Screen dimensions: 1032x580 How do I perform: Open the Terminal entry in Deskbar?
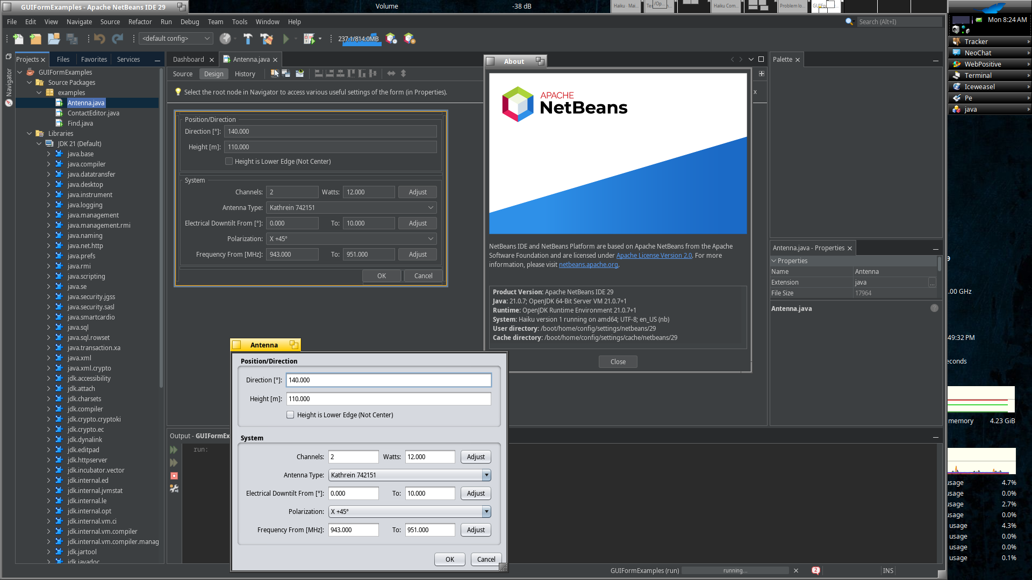click(x=989, y=76)
